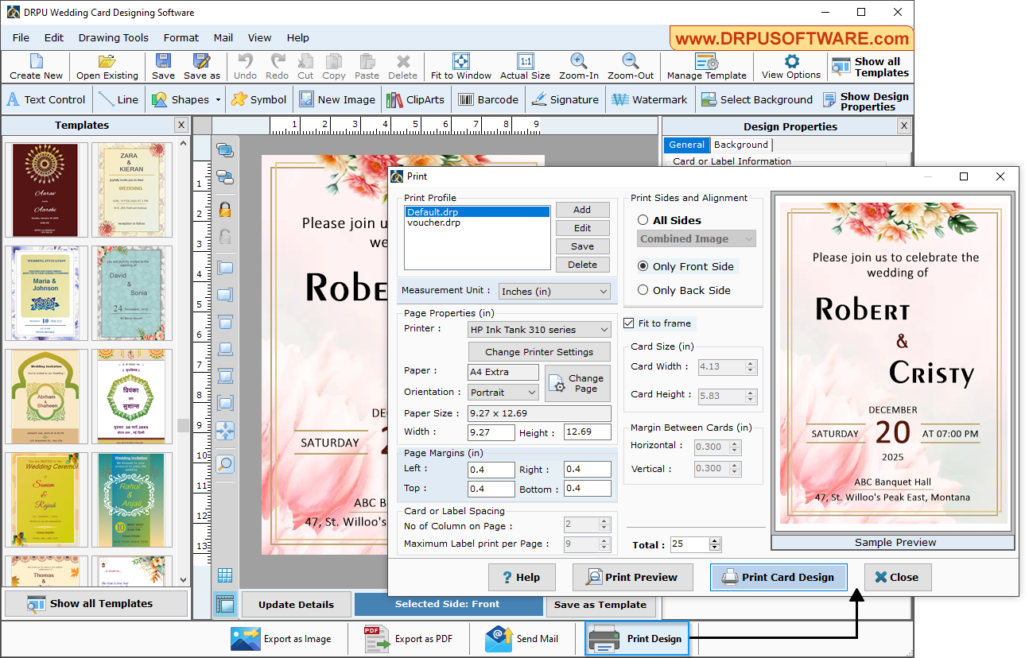Select the Text Control tool
The height and width of the screenshot is (658, 1029).
46,99
